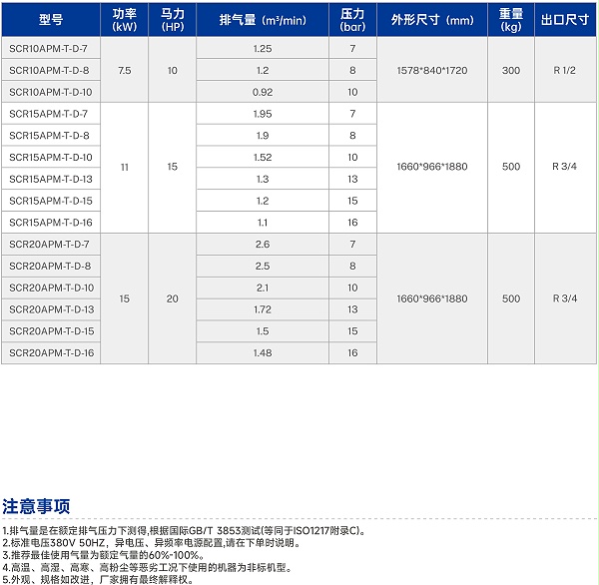Click the 型号 column header

coord(50,20)
